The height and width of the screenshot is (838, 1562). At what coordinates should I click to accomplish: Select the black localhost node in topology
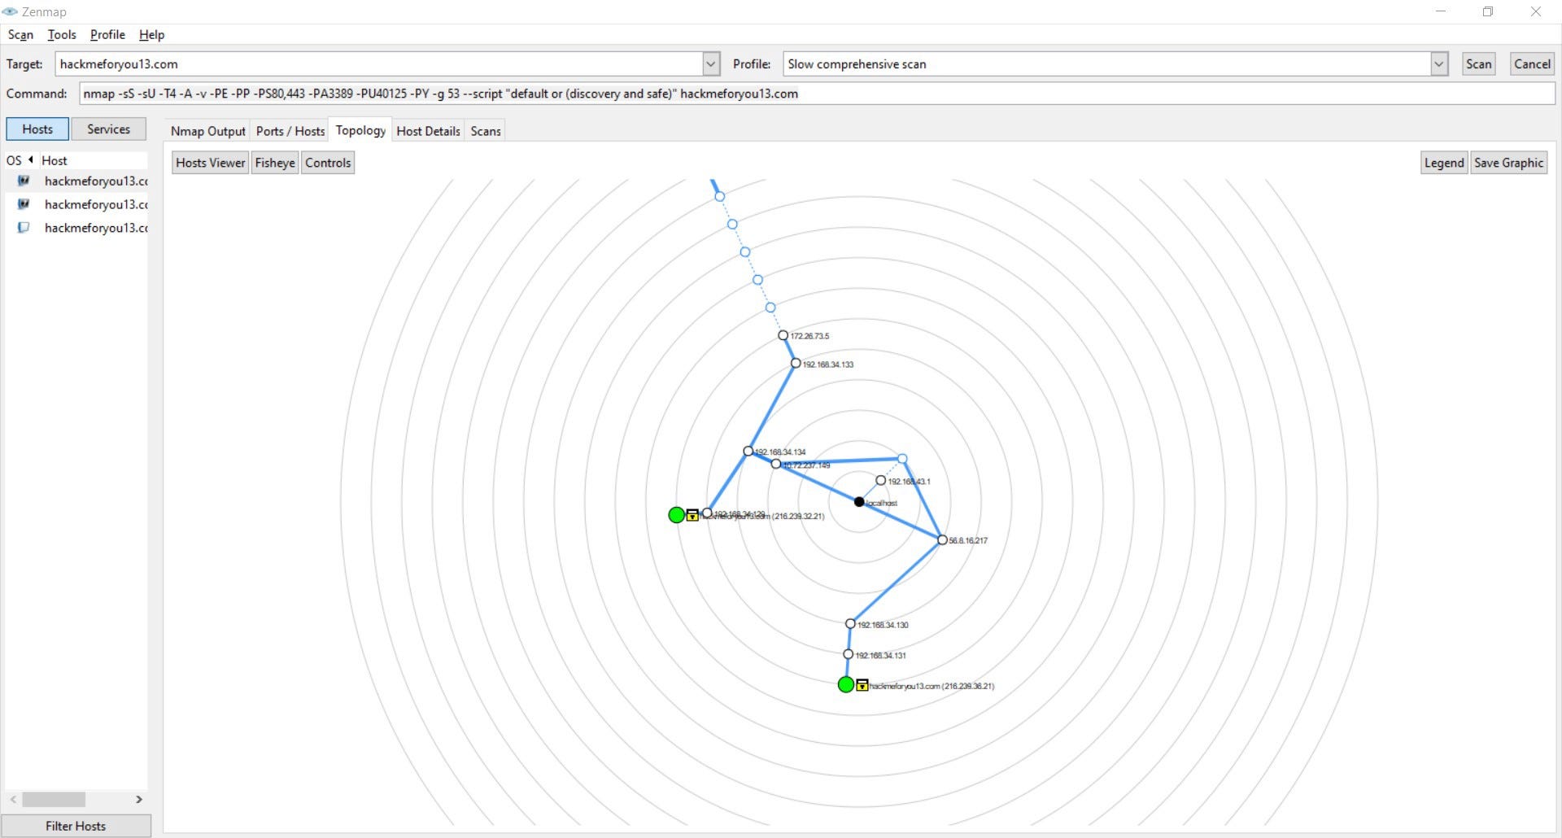[859, 502]
